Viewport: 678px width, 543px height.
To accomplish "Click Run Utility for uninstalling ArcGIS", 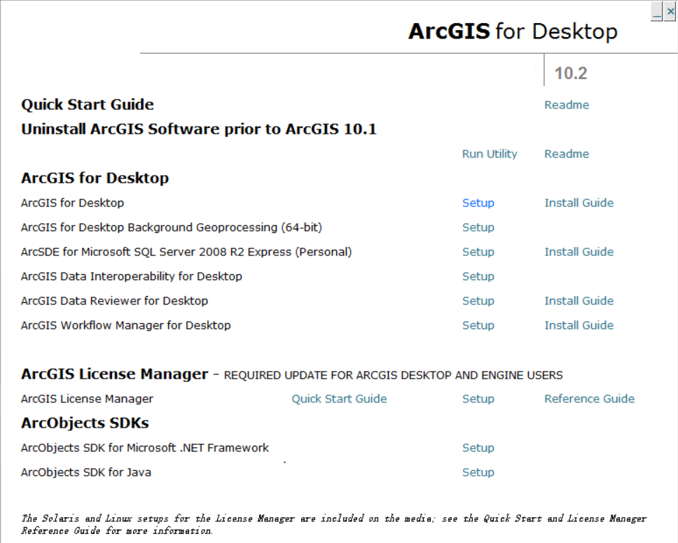I will (490, 154).
